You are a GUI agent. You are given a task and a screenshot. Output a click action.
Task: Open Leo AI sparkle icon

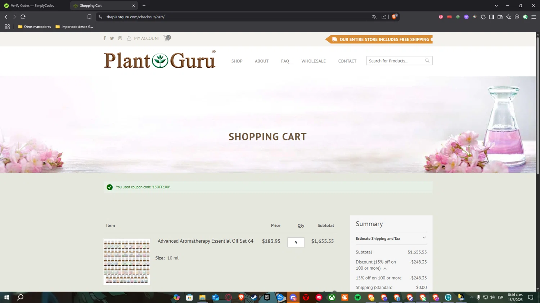508,17
